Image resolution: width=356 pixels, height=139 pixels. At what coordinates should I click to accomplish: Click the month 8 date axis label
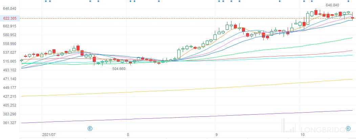coord(127,135)
